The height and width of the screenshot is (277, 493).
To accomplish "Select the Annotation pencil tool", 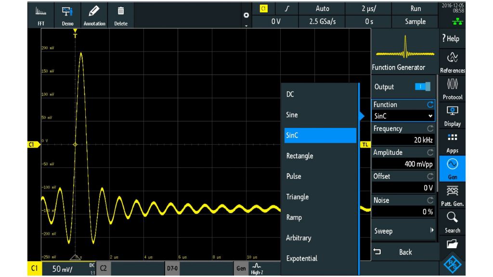I will point(94,14).
